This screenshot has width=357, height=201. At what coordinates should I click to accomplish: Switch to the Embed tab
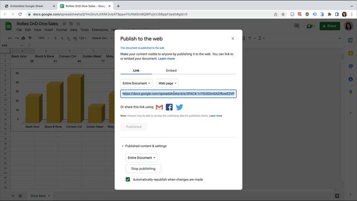point(171,70)
